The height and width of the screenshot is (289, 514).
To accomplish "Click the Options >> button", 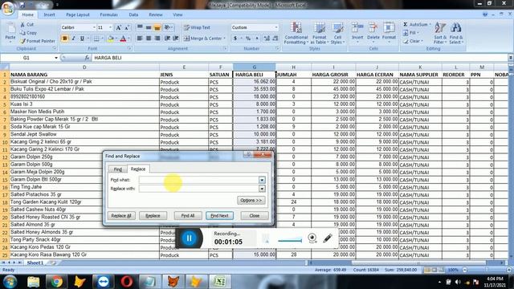I will 251,200.
